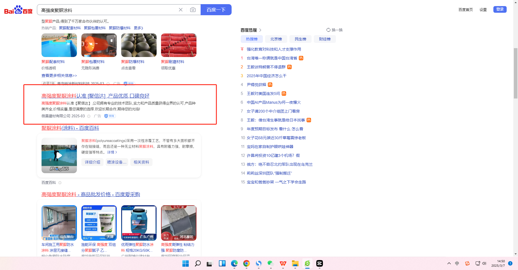Viewport: 518px width, 270px height.
Task: Play the 聚脲涂料 encyclopedia video thumbnail
Action: point(59,155)
